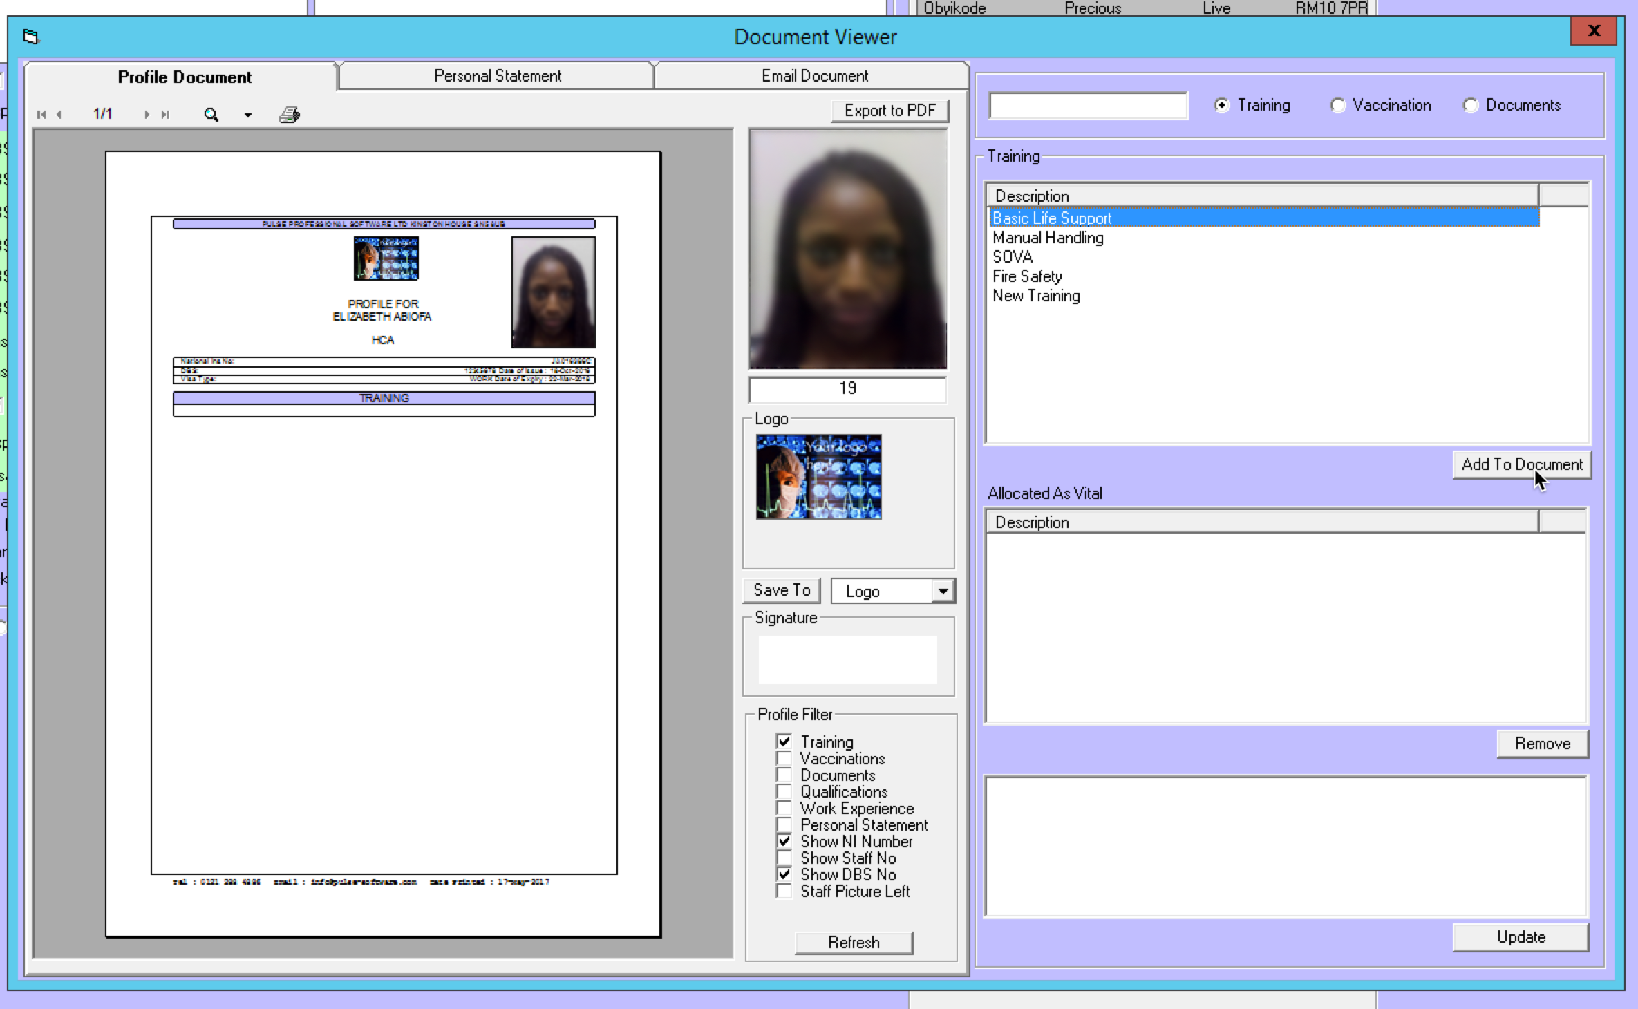Click the first page navigation arrow

[41, 115]
